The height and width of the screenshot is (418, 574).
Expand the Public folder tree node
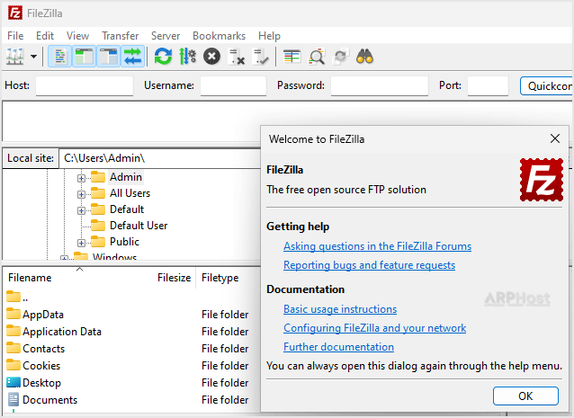[x=81, y=242]
